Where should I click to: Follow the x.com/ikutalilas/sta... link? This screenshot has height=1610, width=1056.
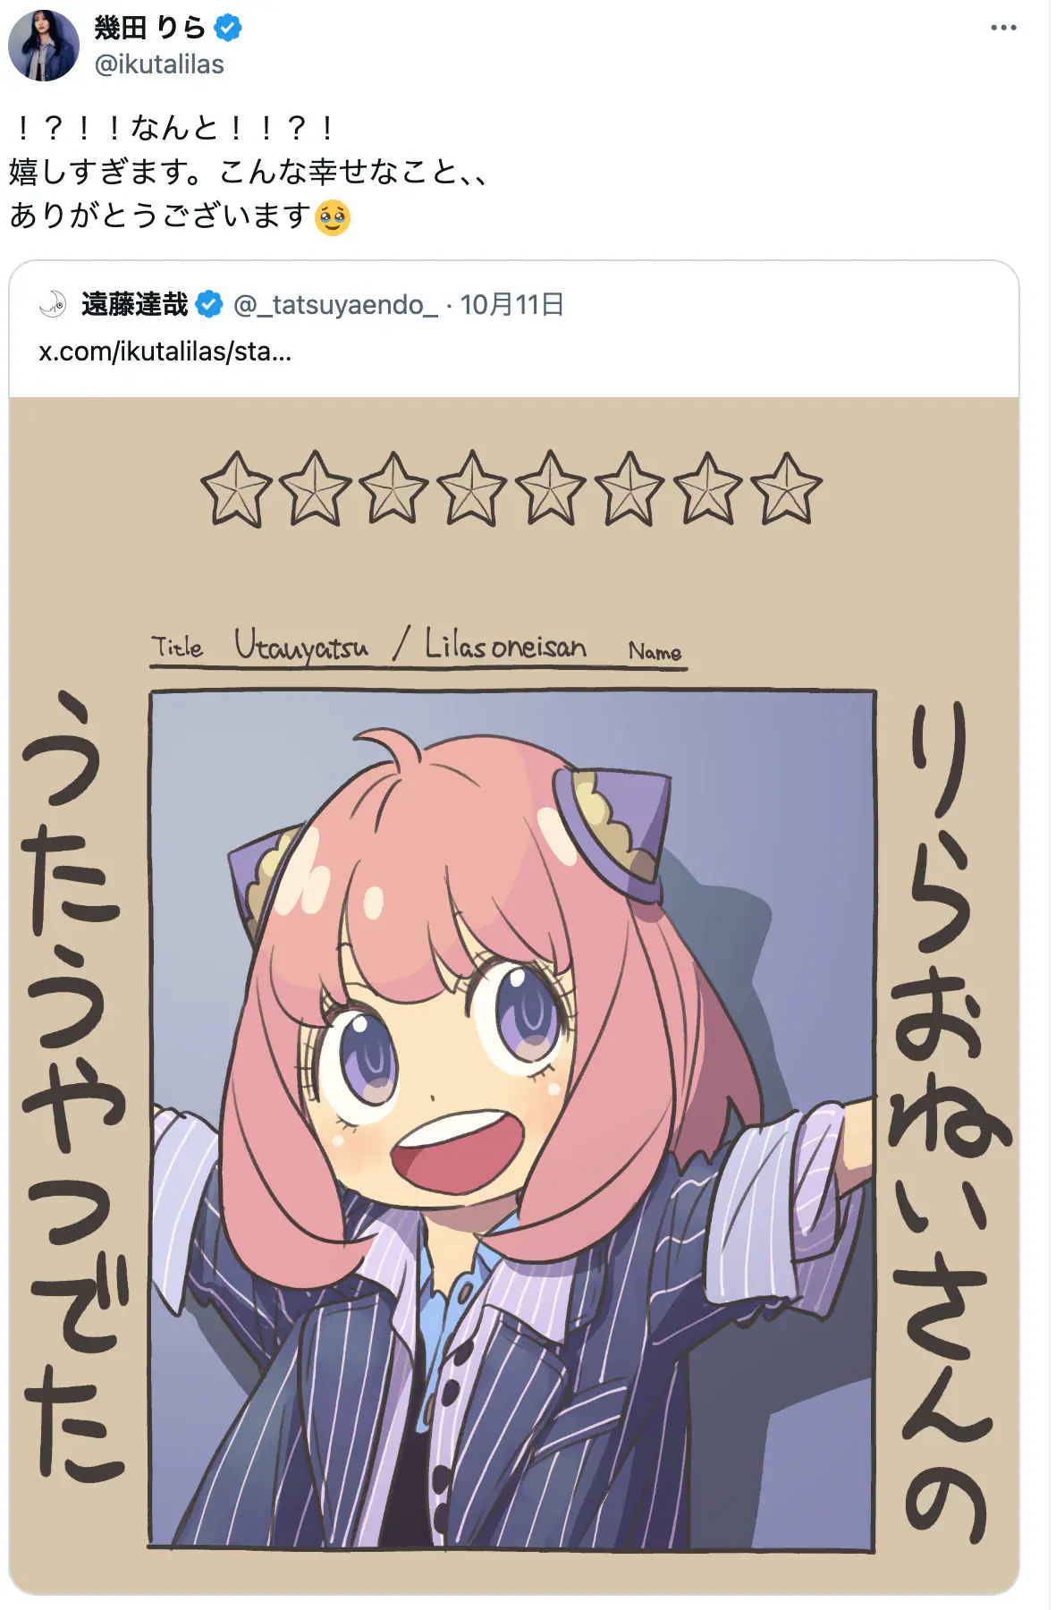tap(165, 352)
